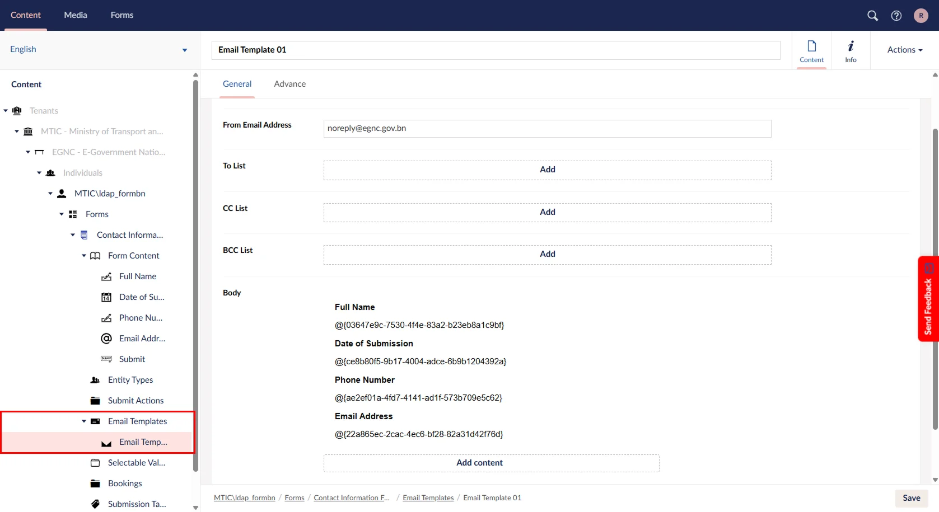The image size is (939, 512).
Task: Collapse the Tenants root node
Action: (x=6, y=111)
